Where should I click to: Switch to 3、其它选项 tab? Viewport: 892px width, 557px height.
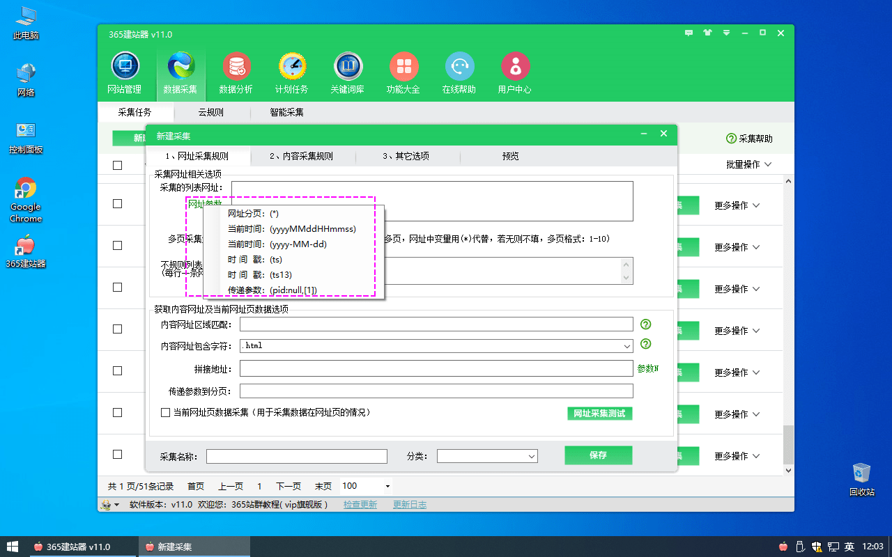click(408, 156)
